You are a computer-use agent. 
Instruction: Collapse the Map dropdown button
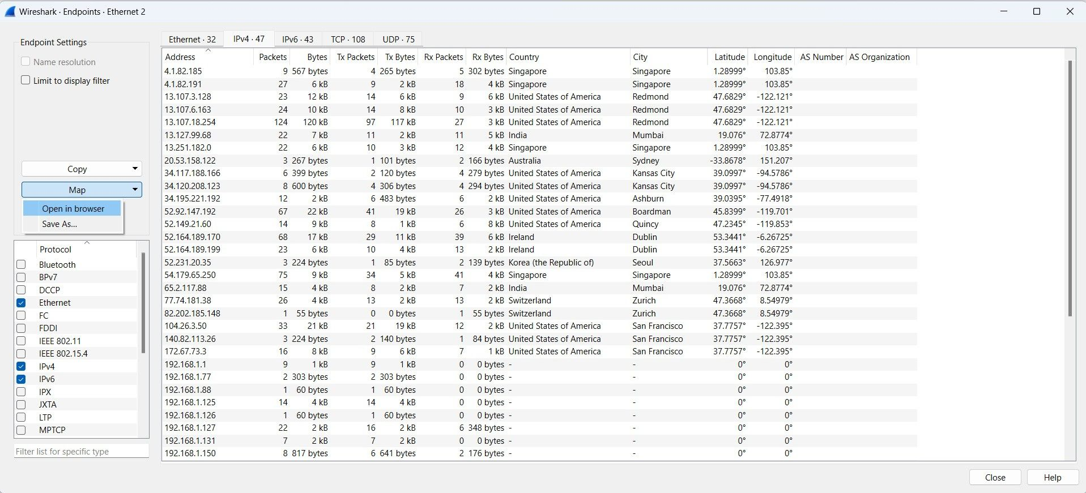tap(135, 190)
